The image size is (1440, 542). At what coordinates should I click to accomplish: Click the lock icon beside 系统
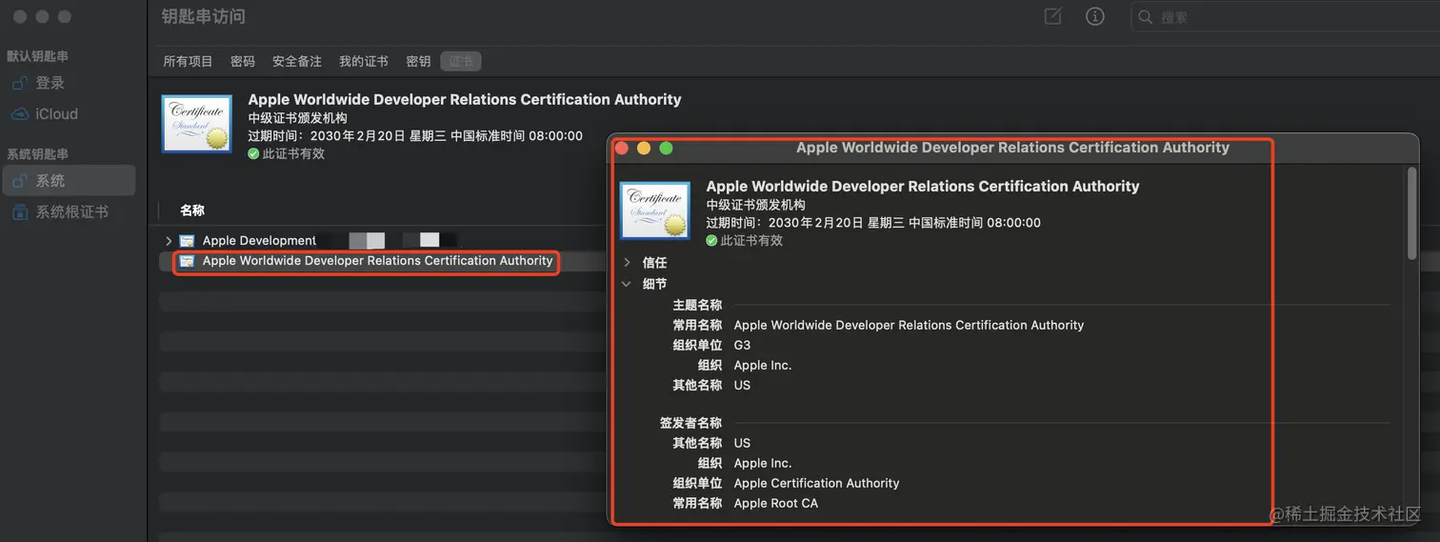(x=21, y=180)
